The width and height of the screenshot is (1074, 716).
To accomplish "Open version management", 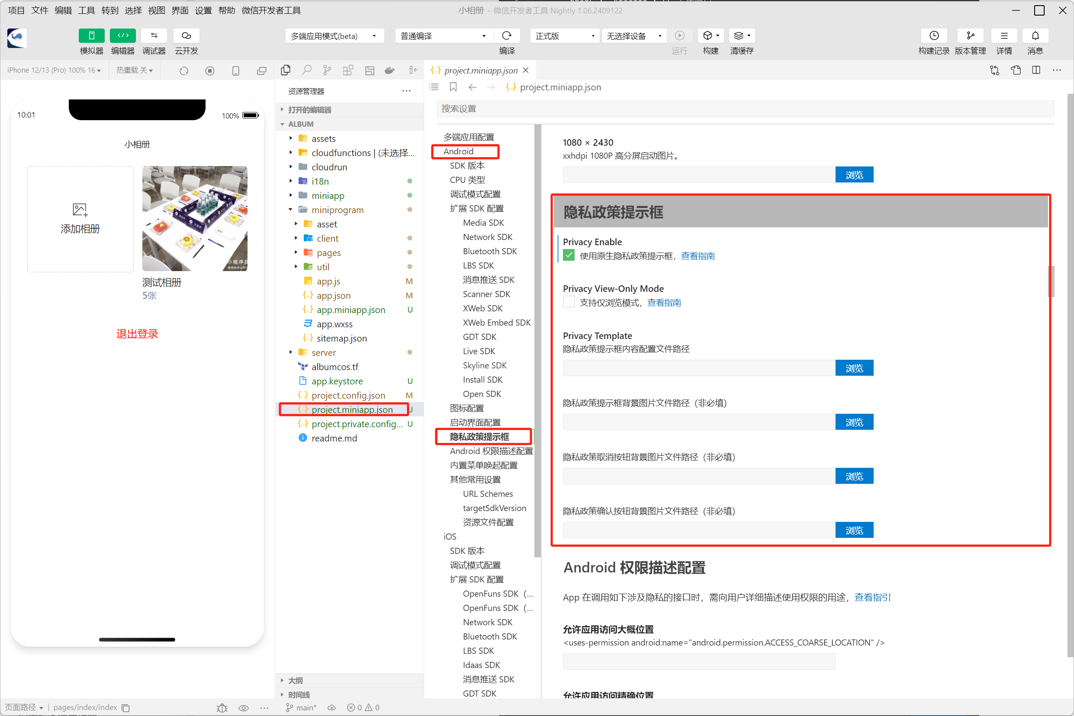I will coord(970,35).
